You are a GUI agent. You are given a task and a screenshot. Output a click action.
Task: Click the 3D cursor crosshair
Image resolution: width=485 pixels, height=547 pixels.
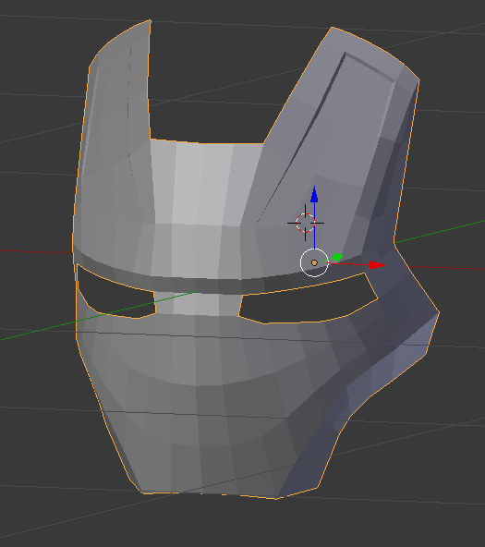pyautogui.click(x=306, y=223)
